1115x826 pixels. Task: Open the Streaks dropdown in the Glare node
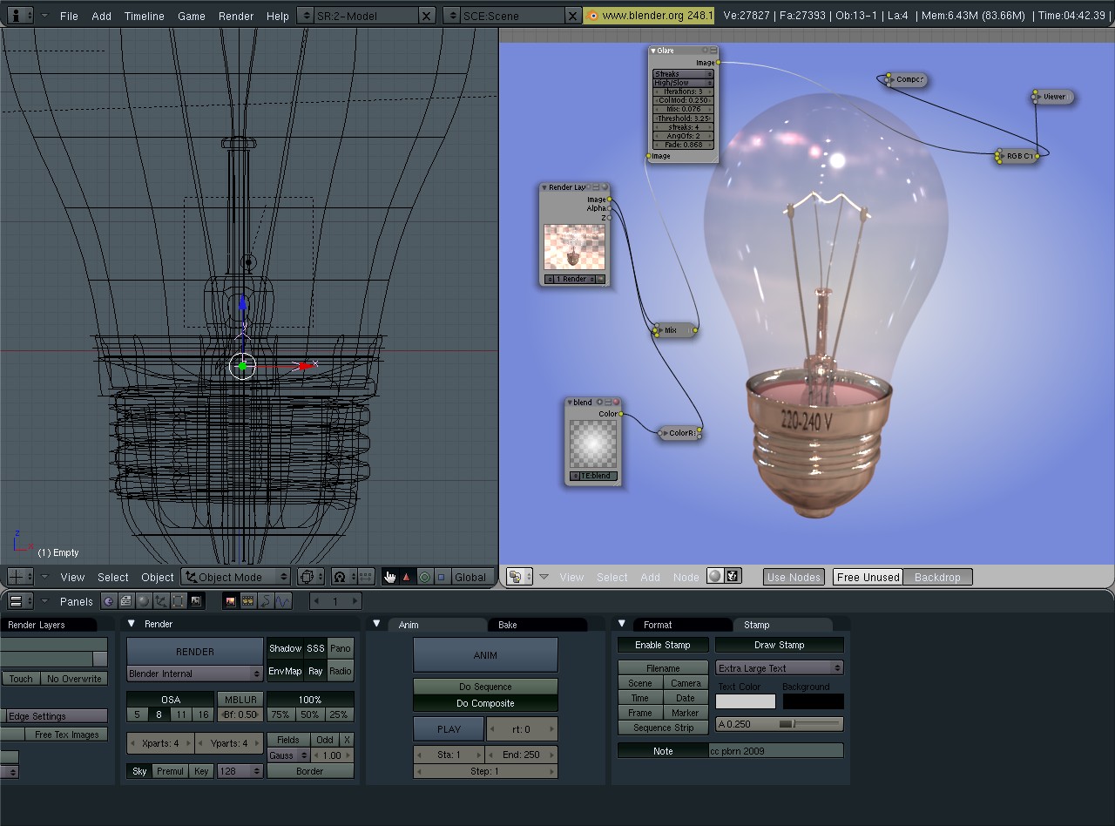point(682,74)
